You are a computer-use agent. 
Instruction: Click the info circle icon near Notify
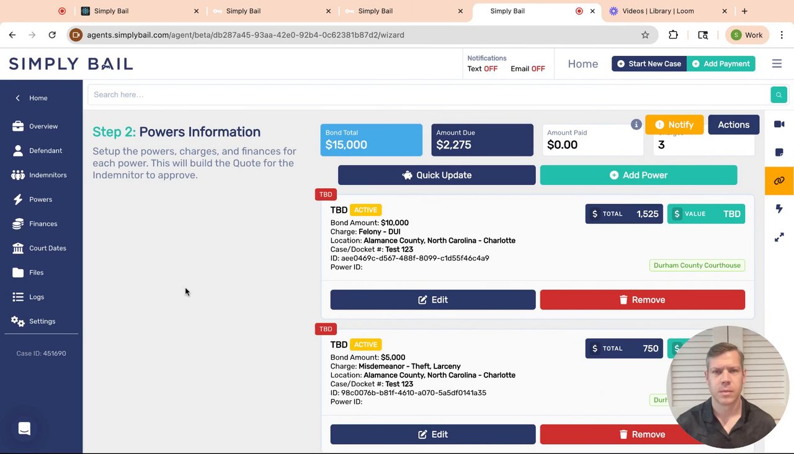coord(636,125)
